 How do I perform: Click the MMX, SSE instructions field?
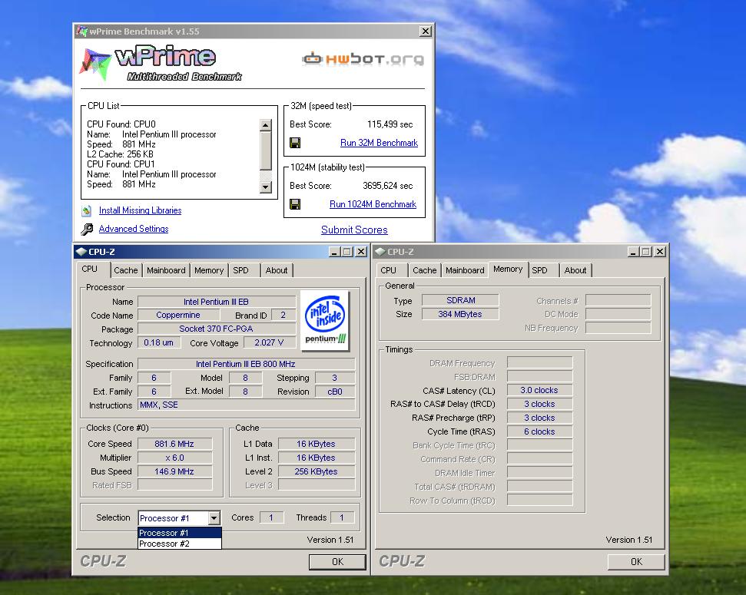coord(246,405)
